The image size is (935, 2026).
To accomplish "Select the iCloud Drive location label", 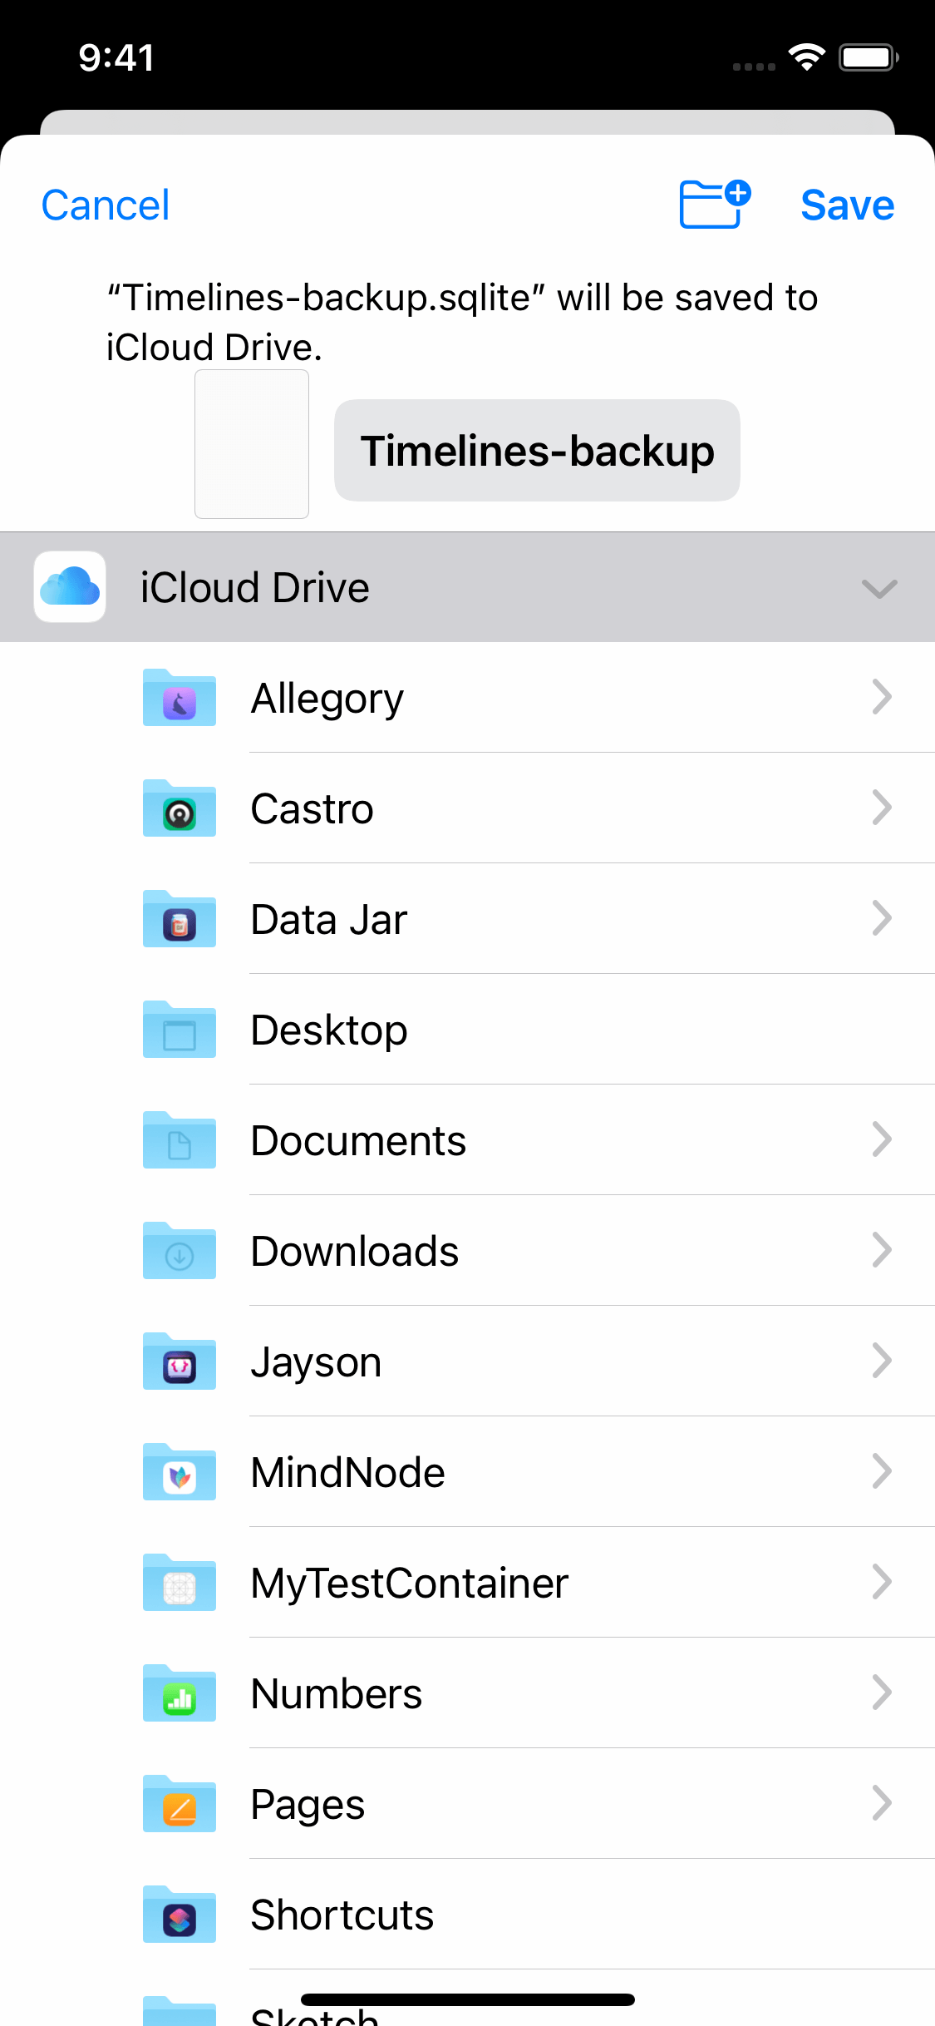I will click(255, 587).
